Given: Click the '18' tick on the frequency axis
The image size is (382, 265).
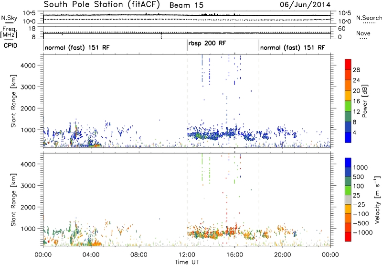Looking at the screenshot, I should (x=32, y=29).
